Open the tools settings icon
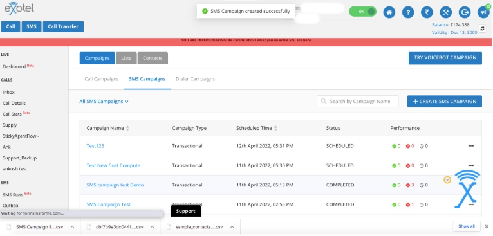The height and width of the screenshot is (236, 493). [445, 12]
